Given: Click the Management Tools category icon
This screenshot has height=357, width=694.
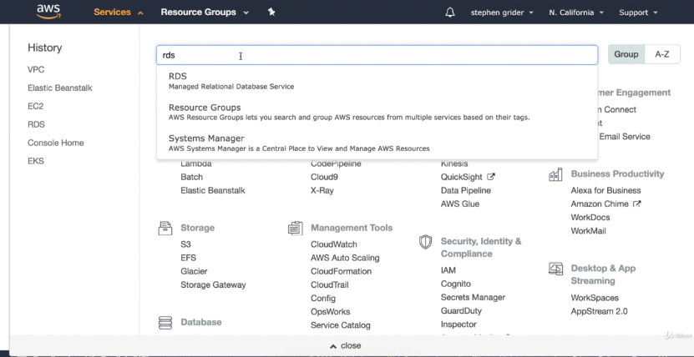Looking at the screenshot, I should click(x=295, y=228).
